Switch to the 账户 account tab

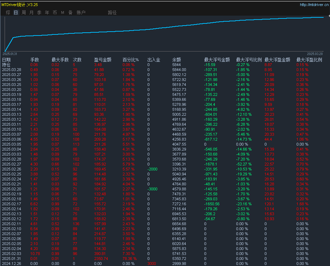[81, 12]
